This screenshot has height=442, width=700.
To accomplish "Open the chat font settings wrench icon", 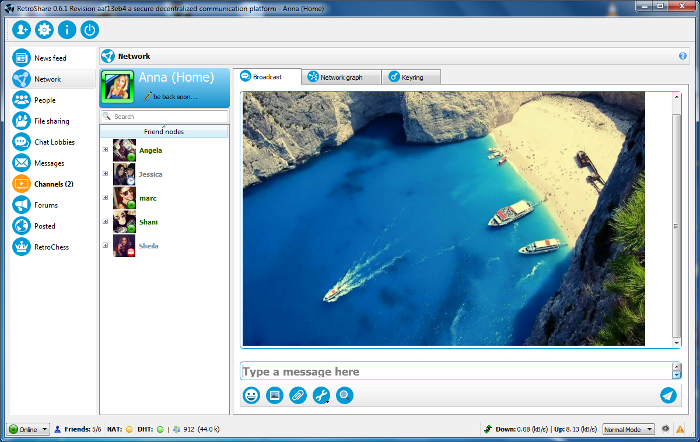I will tap(321, 395).
